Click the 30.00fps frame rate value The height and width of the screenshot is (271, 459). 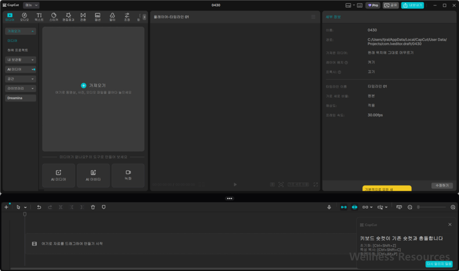[x=375, y=115]
